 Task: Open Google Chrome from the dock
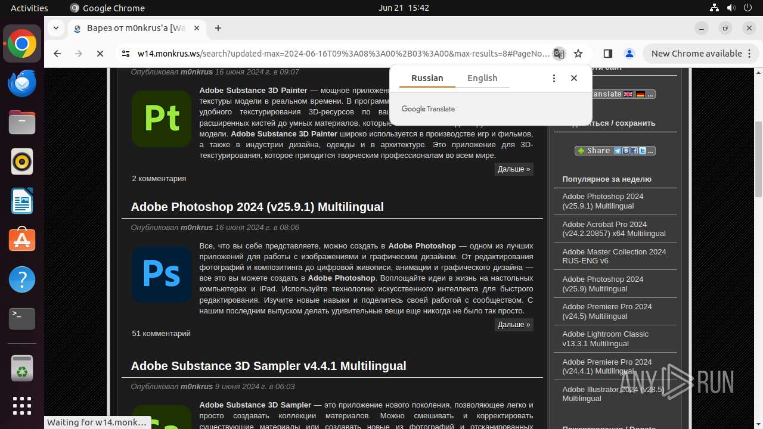(22, 44)
